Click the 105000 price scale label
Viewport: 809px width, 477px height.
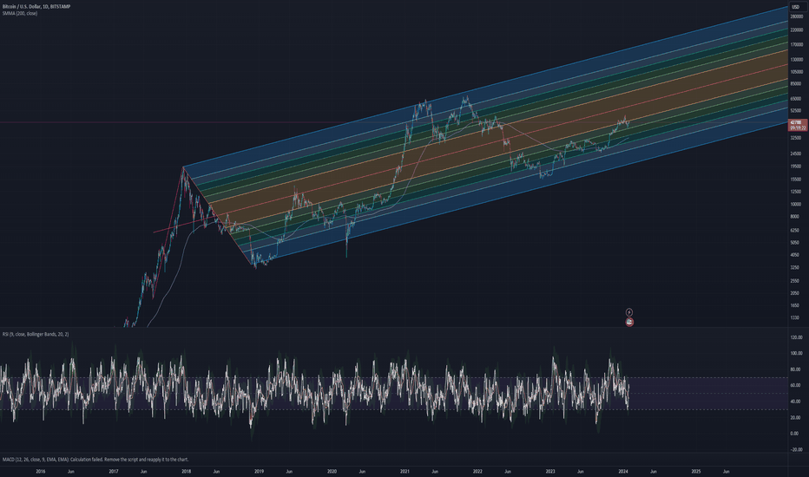point(796,72)
